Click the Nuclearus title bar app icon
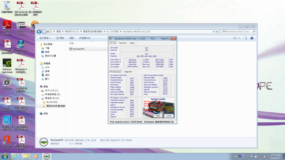Viewport: 285px width, 160px height. 110,39
